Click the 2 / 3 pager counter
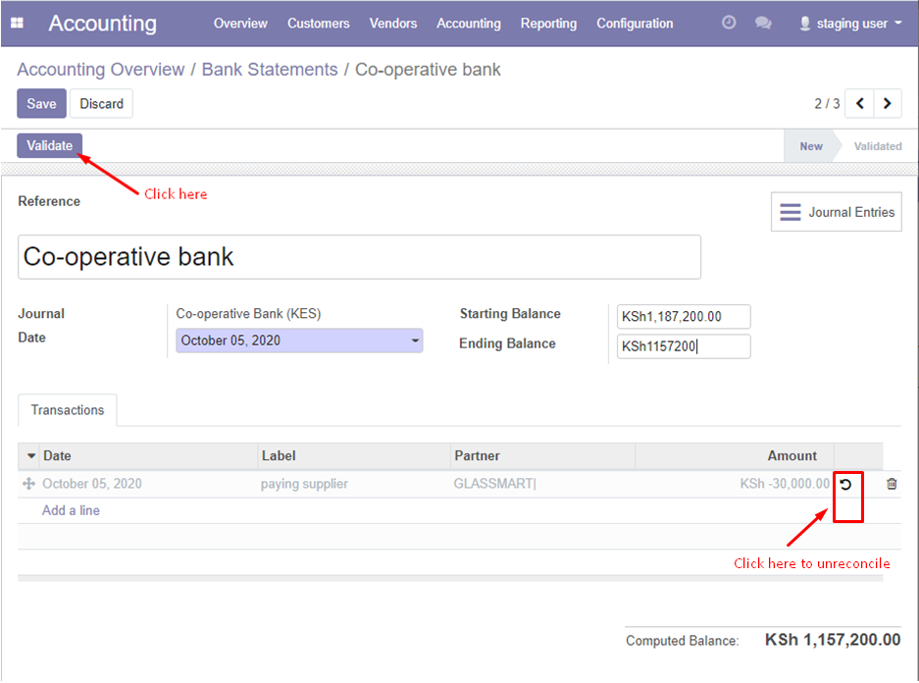This screenshot has height=683, width=919. [x=827, y=104]
